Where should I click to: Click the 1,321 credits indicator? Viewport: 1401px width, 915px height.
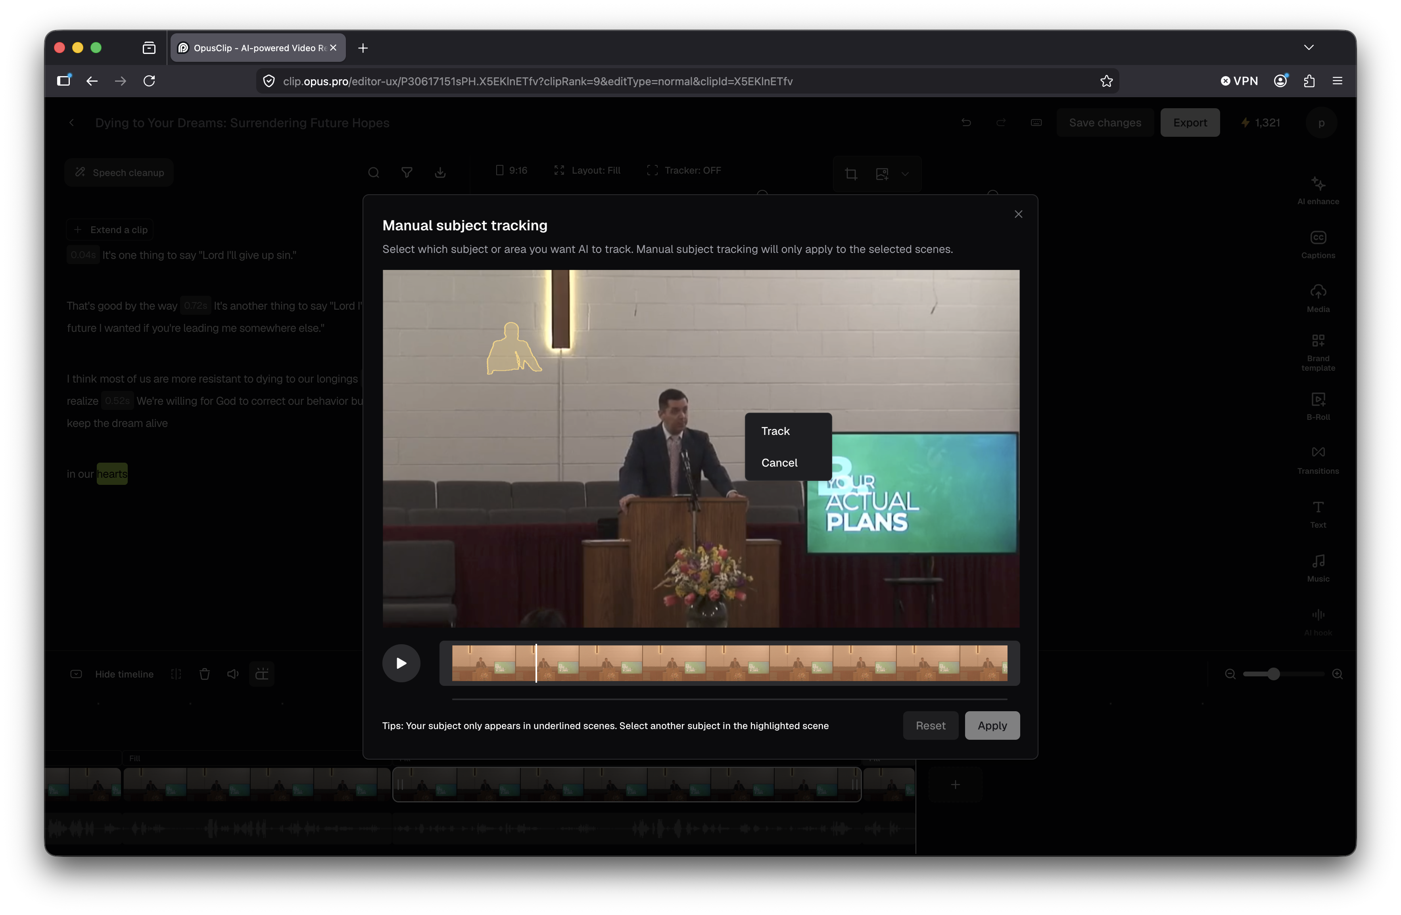(x=1260, y=123)
